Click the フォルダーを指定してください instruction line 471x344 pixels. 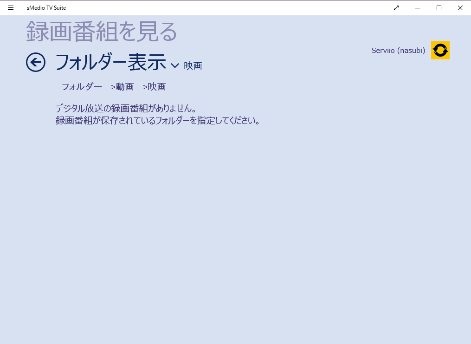point(157,121)
